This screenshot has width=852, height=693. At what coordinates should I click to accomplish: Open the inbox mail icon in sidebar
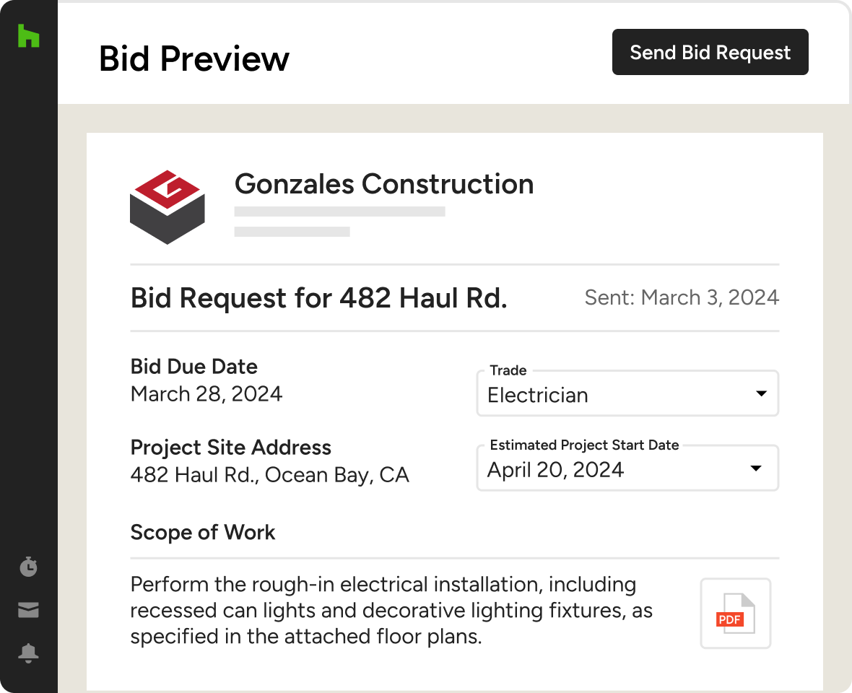tap(28, 611)
